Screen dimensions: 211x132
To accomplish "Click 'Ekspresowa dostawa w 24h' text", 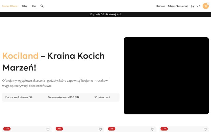I will point(19,97).
